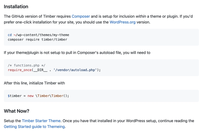Click the What Now? heading

tap(16, 111)
